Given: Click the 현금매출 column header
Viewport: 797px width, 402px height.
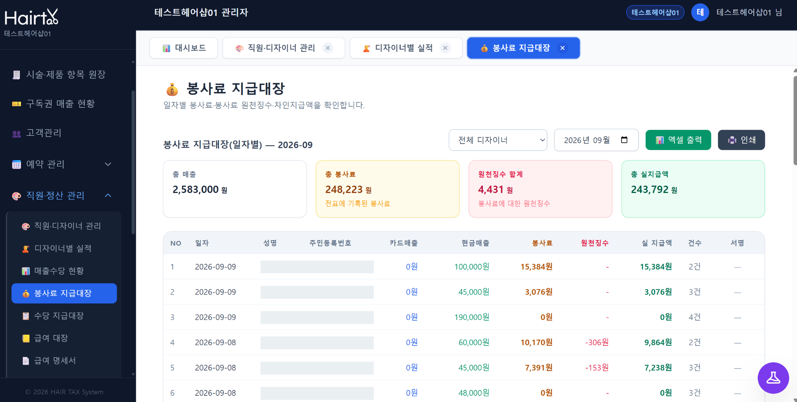Looking at the screenshot, I should tap(475, 243).
